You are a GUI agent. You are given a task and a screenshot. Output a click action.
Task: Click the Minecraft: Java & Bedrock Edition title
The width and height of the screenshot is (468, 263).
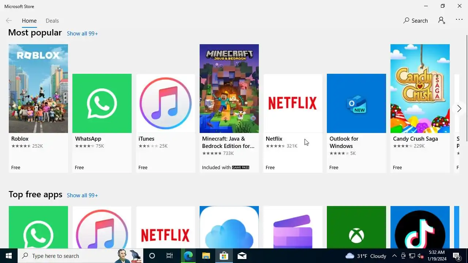tap(228, 142)
